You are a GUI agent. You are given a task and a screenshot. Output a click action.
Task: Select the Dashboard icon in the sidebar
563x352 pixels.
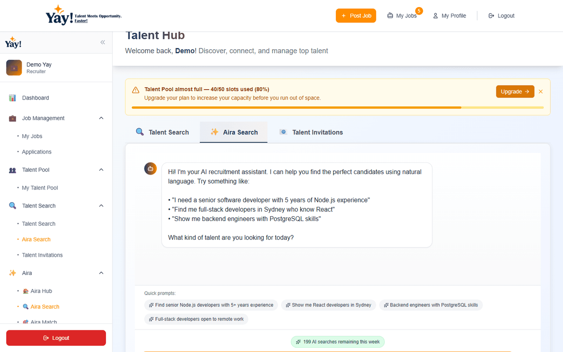tap(13, 98)
